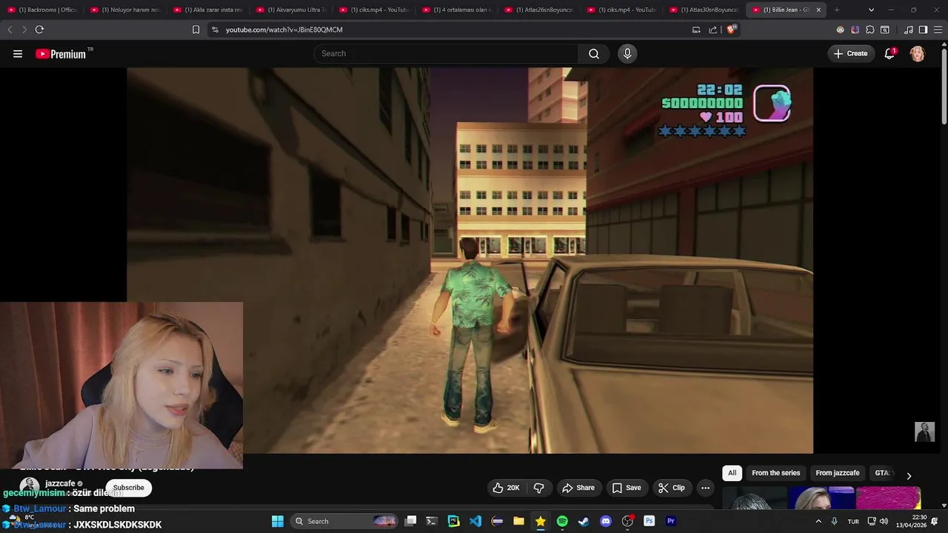Show hidden system tray icons chevron
The image size is (948, 533).
pyautogui.click(x=818, y=521)
